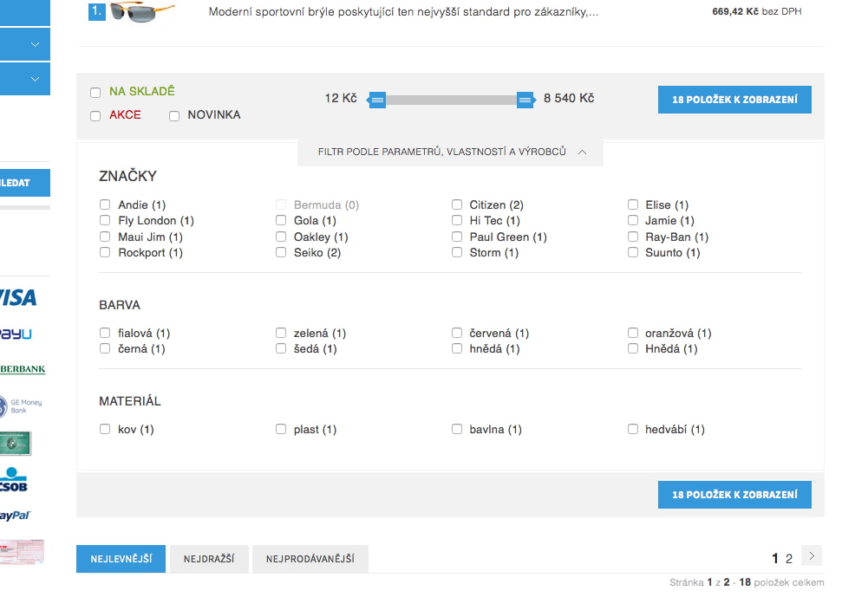Check the NOVINKA filter
Image resolution: width=868 pixels, height=610 pixels.
[174, 115]
